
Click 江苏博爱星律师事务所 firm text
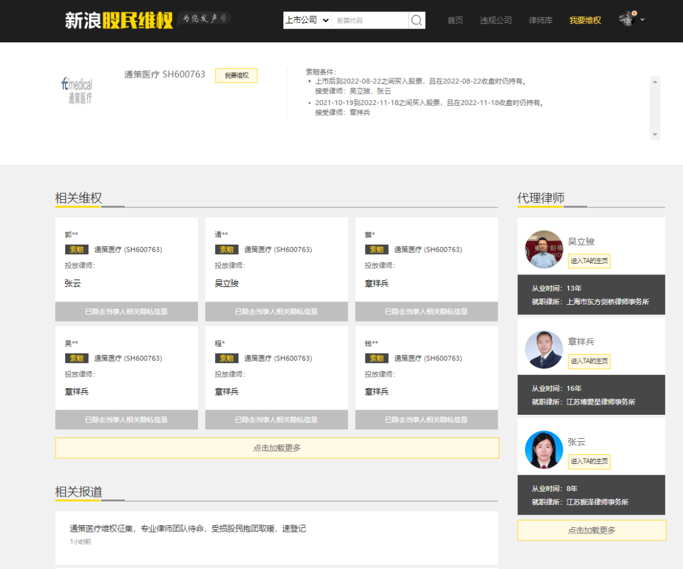tap(601, 402)
